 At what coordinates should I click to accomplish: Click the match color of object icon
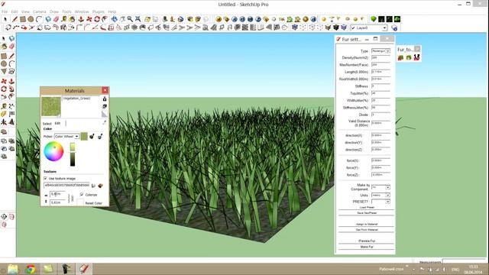click(x=92, y=136)
